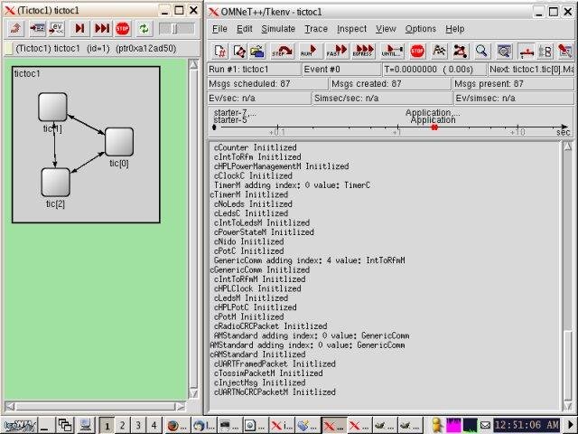Click the black dot at timeline start
The image size is (578, 434).
(214, 127)
